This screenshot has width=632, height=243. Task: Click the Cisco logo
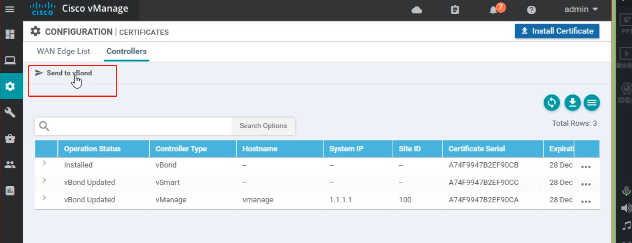(43, 9)
